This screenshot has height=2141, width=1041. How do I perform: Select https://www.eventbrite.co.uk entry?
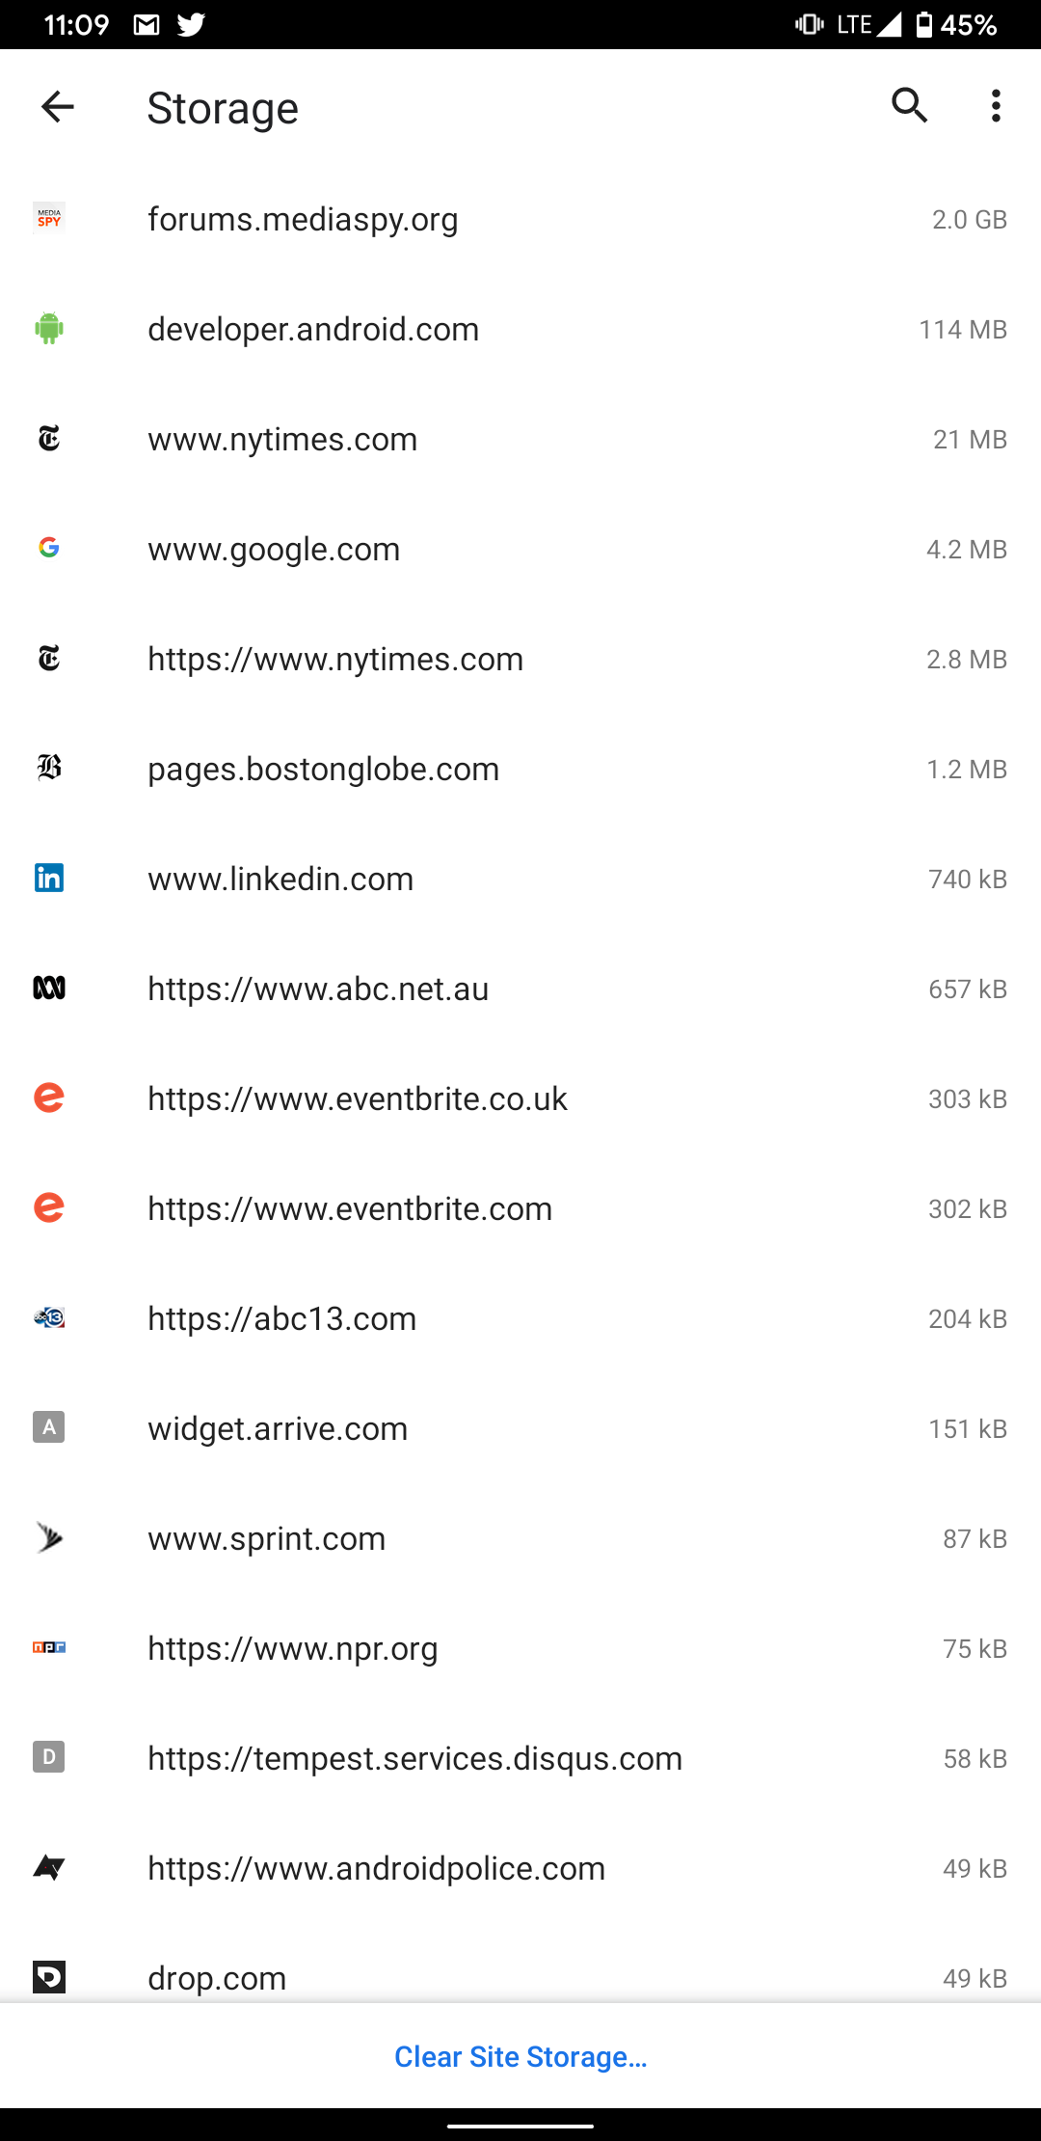(x=520, y=1098)
